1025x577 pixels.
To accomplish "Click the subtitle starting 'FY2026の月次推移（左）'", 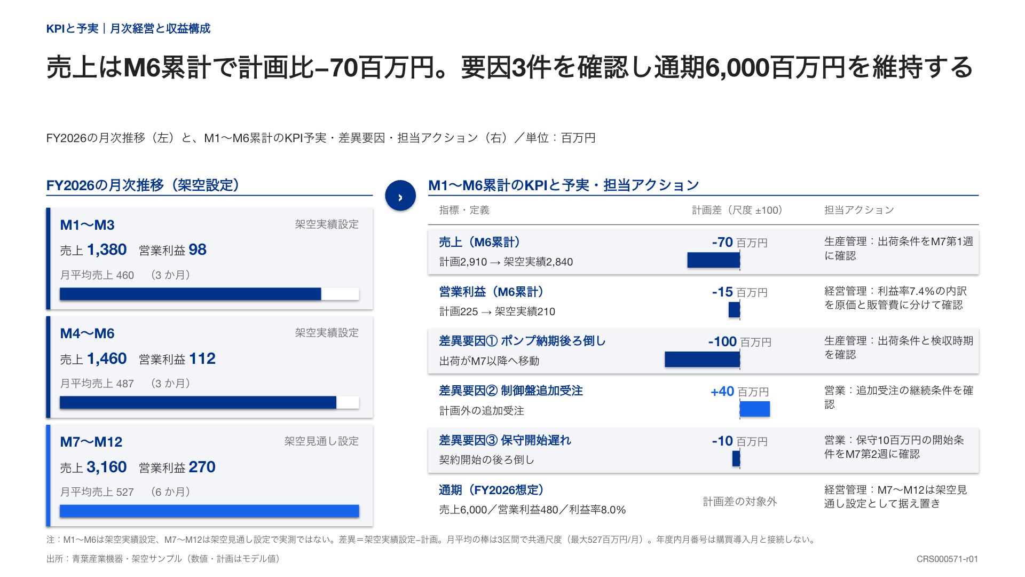I will coord(321,138).
